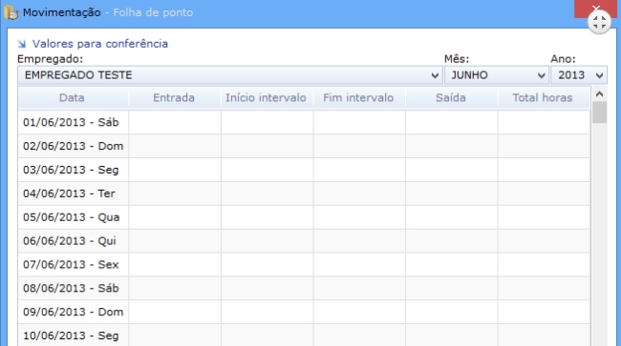
Task: Select row 09/06/2013 - Dom
Action: click(x=304, y=312)
